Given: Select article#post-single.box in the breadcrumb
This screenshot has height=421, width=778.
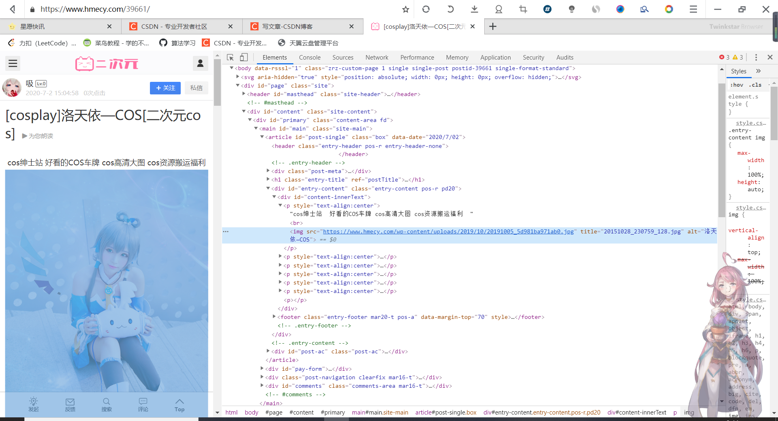Looking at the screenshot, I should [x=446, y=412].
